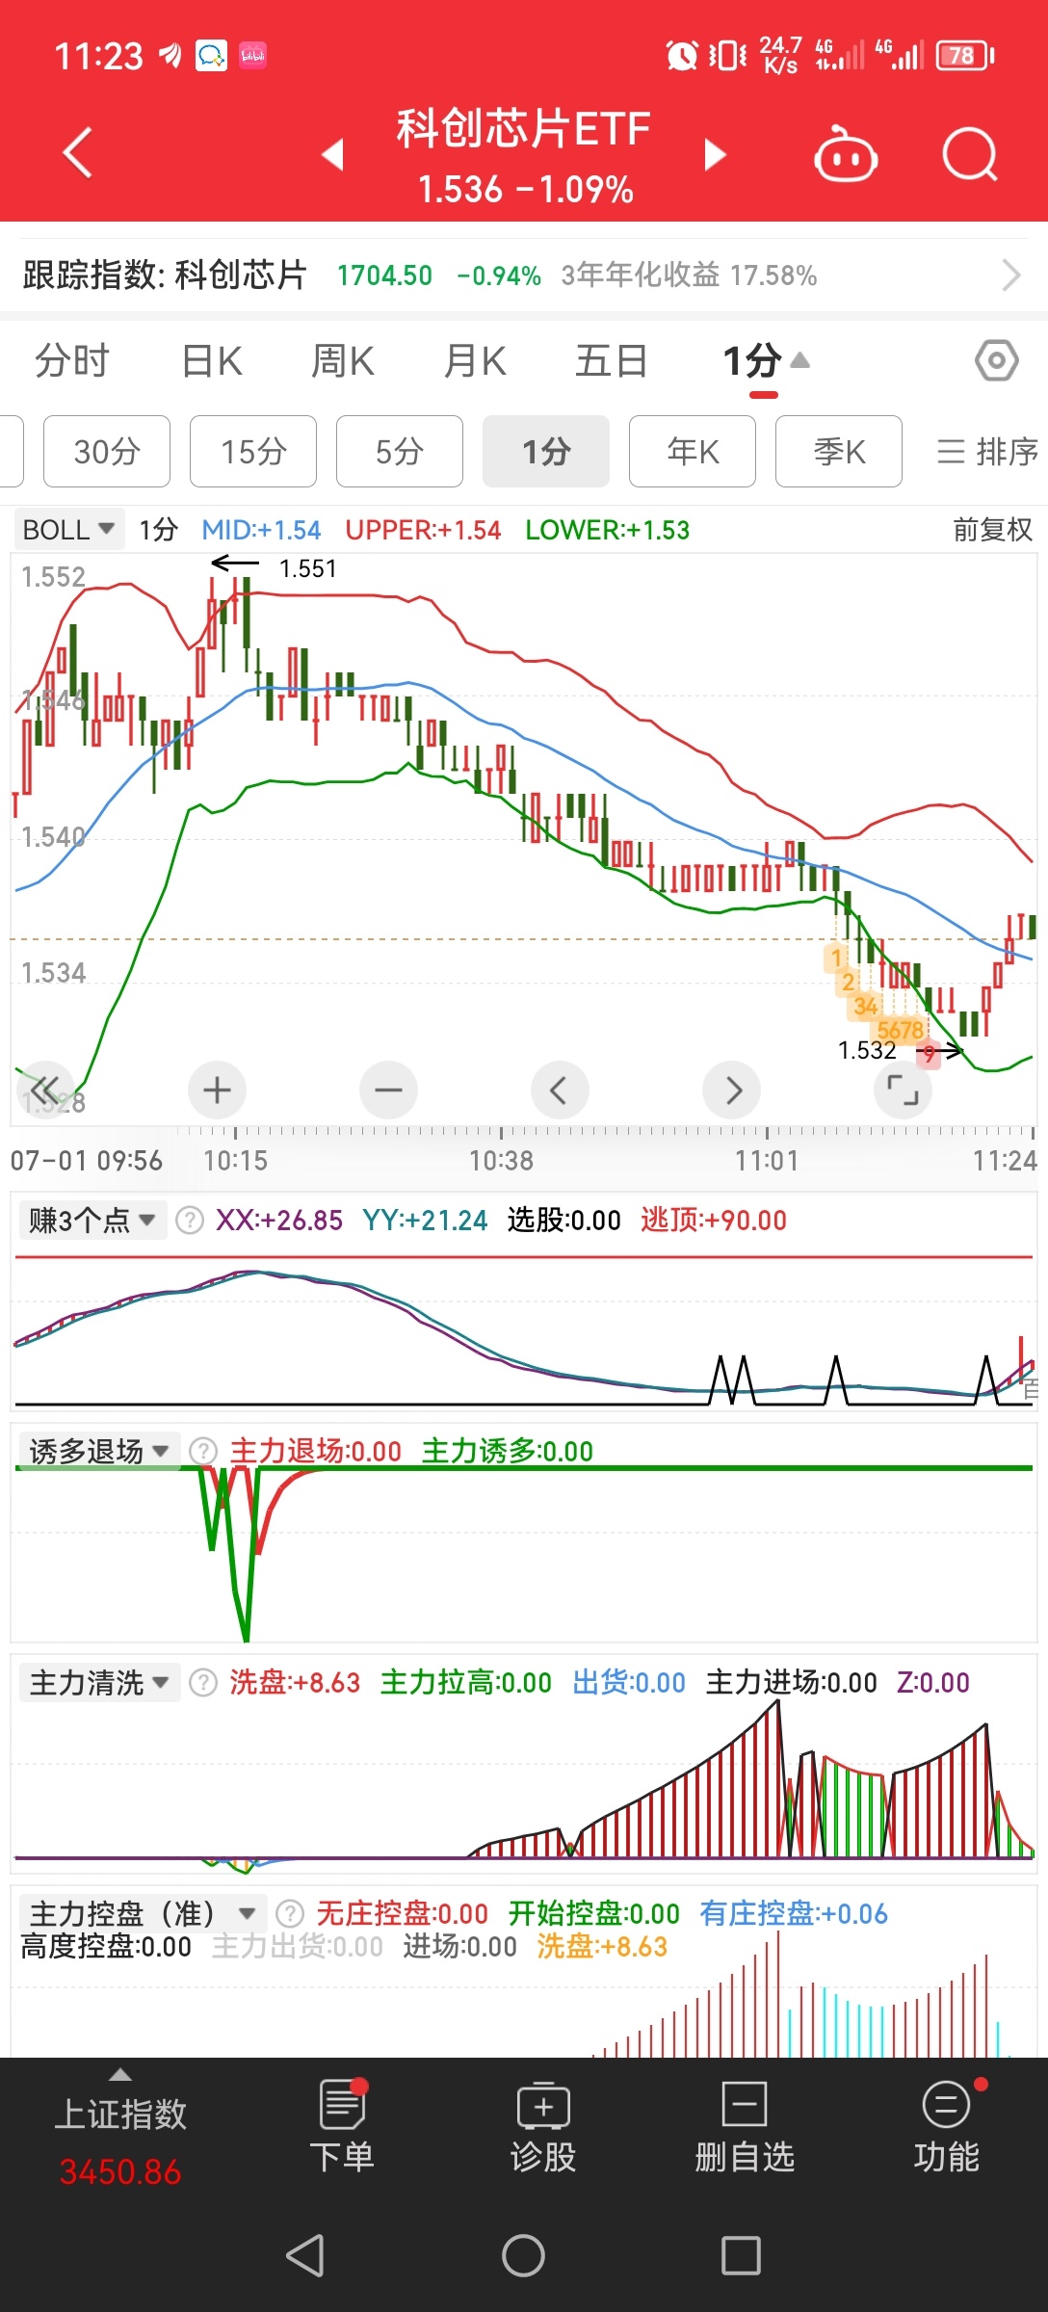The height and width of the screenshot is (2312, 1048).
Task: Toggle the 前复权 adjustment setting
Action: click(x=992, y=529)
